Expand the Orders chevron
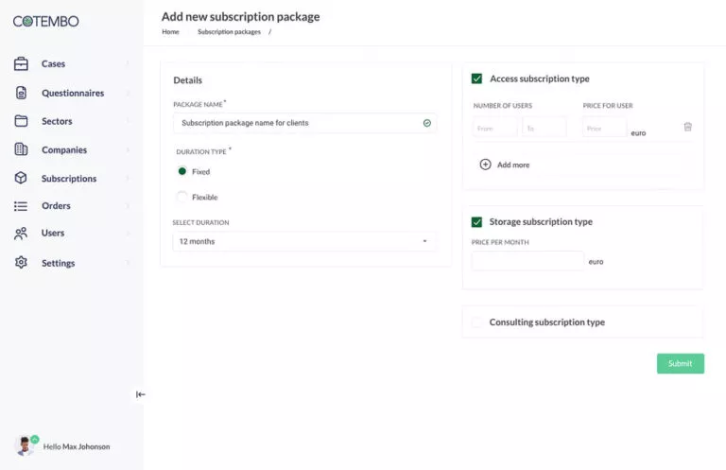Image resolution: width=726 pixels, height=470 pixels. click(x=128, y=205)
